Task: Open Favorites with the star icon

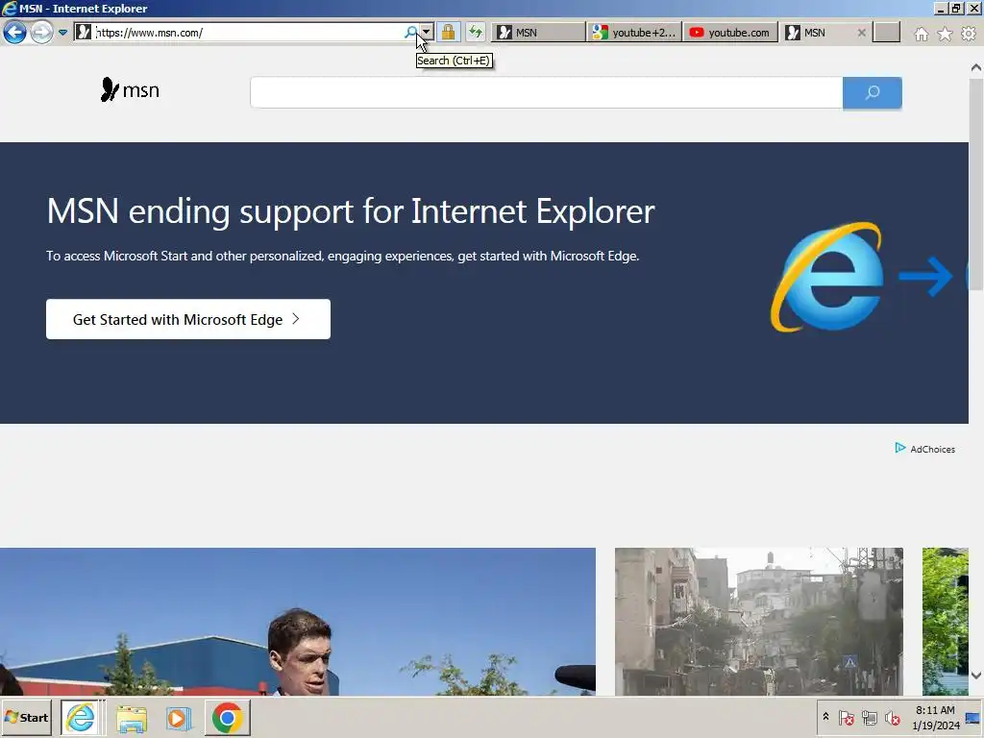Action: [x=946, y=34]
